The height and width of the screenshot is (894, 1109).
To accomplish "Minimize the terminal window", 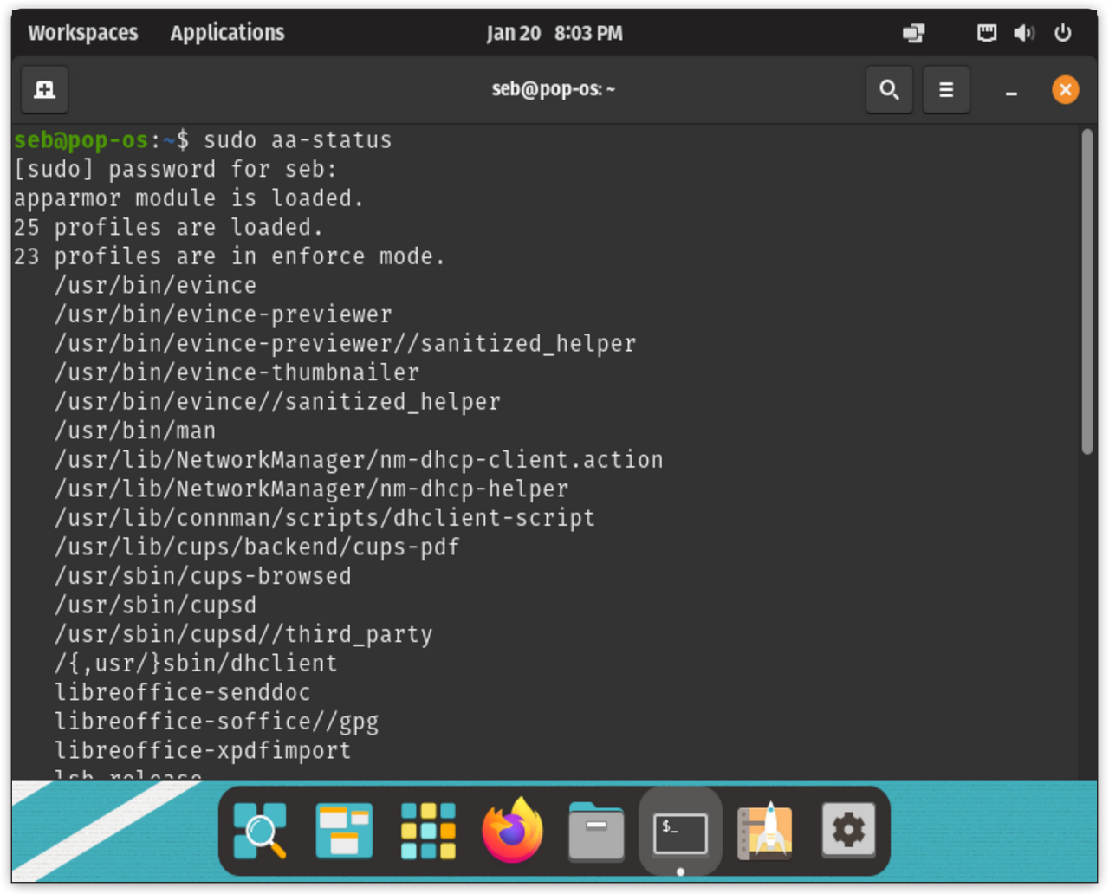I will [x=1011, y=90].
